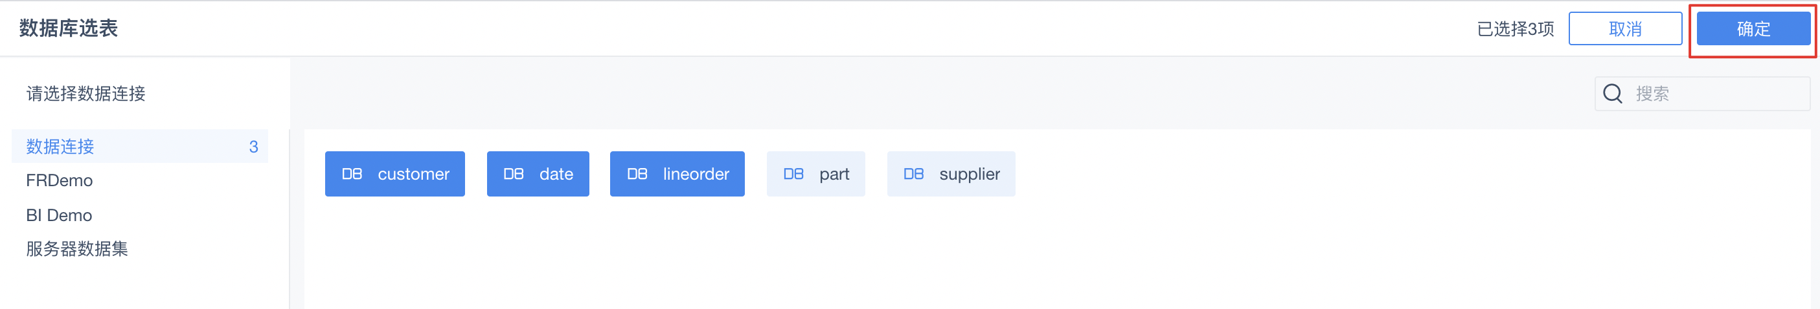Click the DB icon on lineorder table
The width and height of the screenshot is (1820, 309).
click(x=637, y=173)
